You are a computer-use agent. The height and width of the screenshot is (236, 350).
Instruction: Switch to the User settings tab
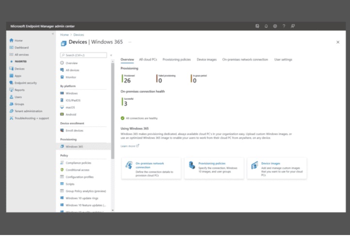tap(283, 59)
